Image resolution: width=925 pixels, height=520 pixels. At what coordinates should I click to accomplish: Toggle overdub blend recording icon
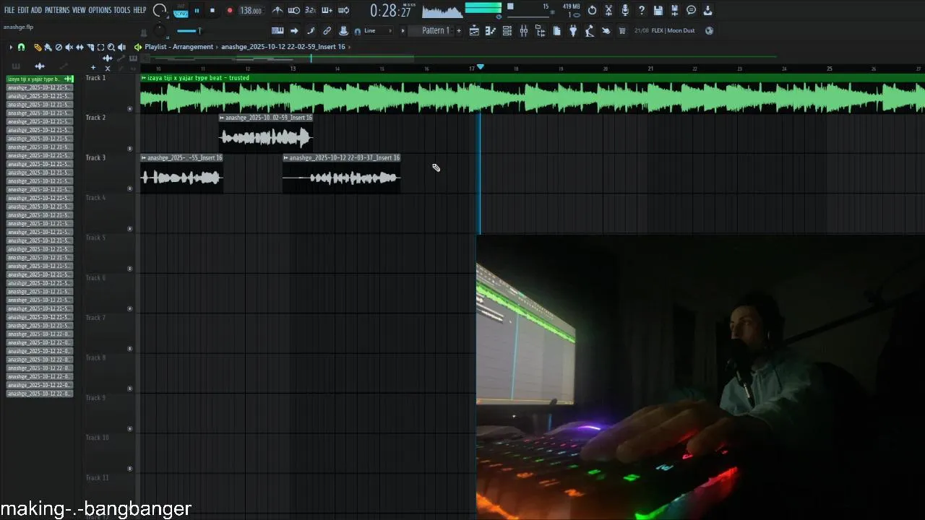[x=327, y=10]
